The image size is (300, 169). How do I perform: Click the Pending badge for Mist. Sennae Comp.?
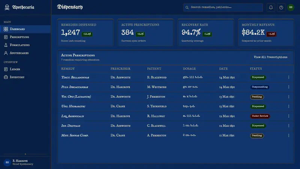coord(257,136)
